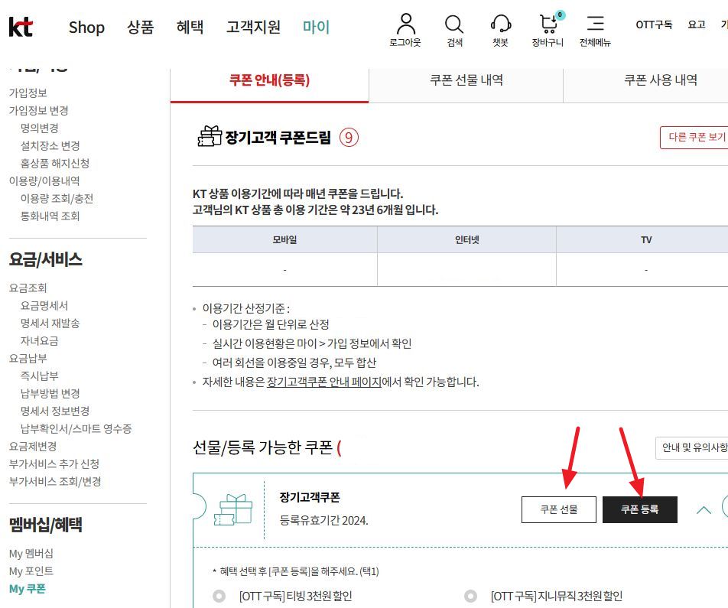The image size is (728, 608).
Task: Open My 쿠폰 sidebar link
Action: pos(28,589)
